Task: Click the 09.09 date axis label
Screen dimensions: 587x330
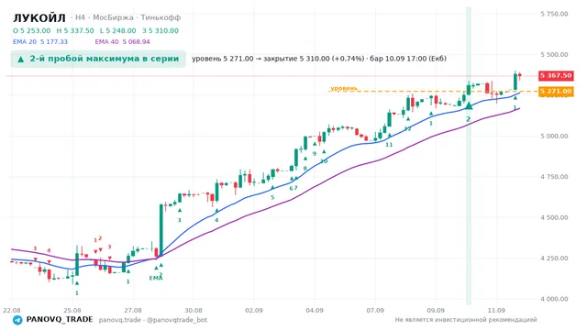Action: (x=436, y=311)
